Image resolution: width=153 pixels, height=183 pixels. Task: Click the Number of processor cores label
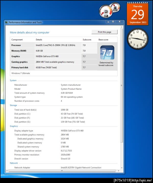(x=27, y=101)
